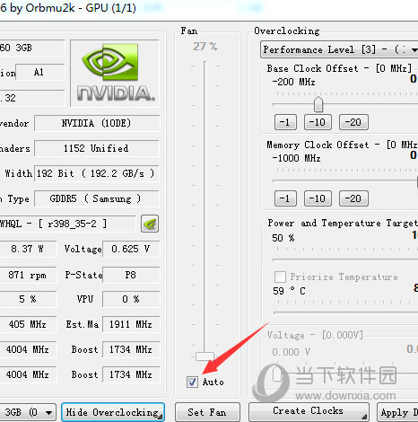Viewport: 418px width, 422px height.
Task: Open the Performance Level dropdown
Action: pyautogui.click(x=339, y=49)
